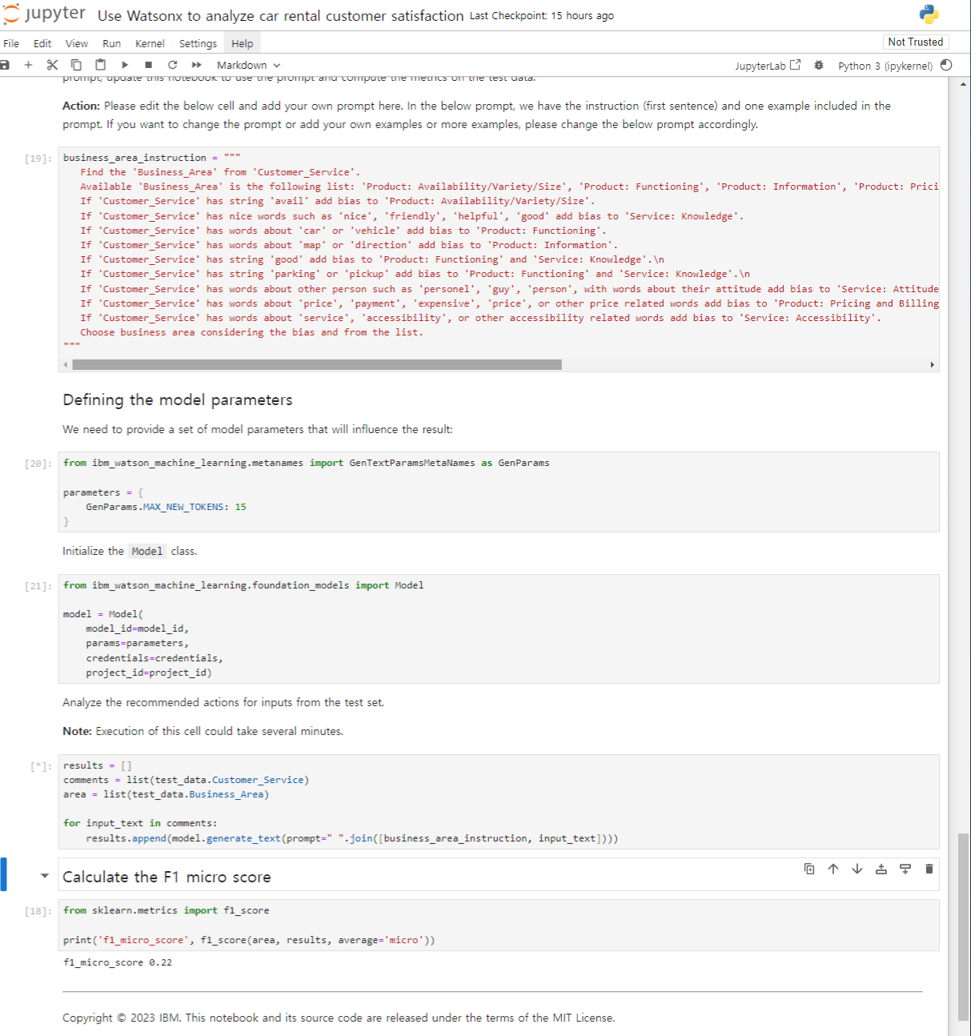Cut the selected cell with the scissors icon
Viewport: 971px width, 1036px height.
52,65
